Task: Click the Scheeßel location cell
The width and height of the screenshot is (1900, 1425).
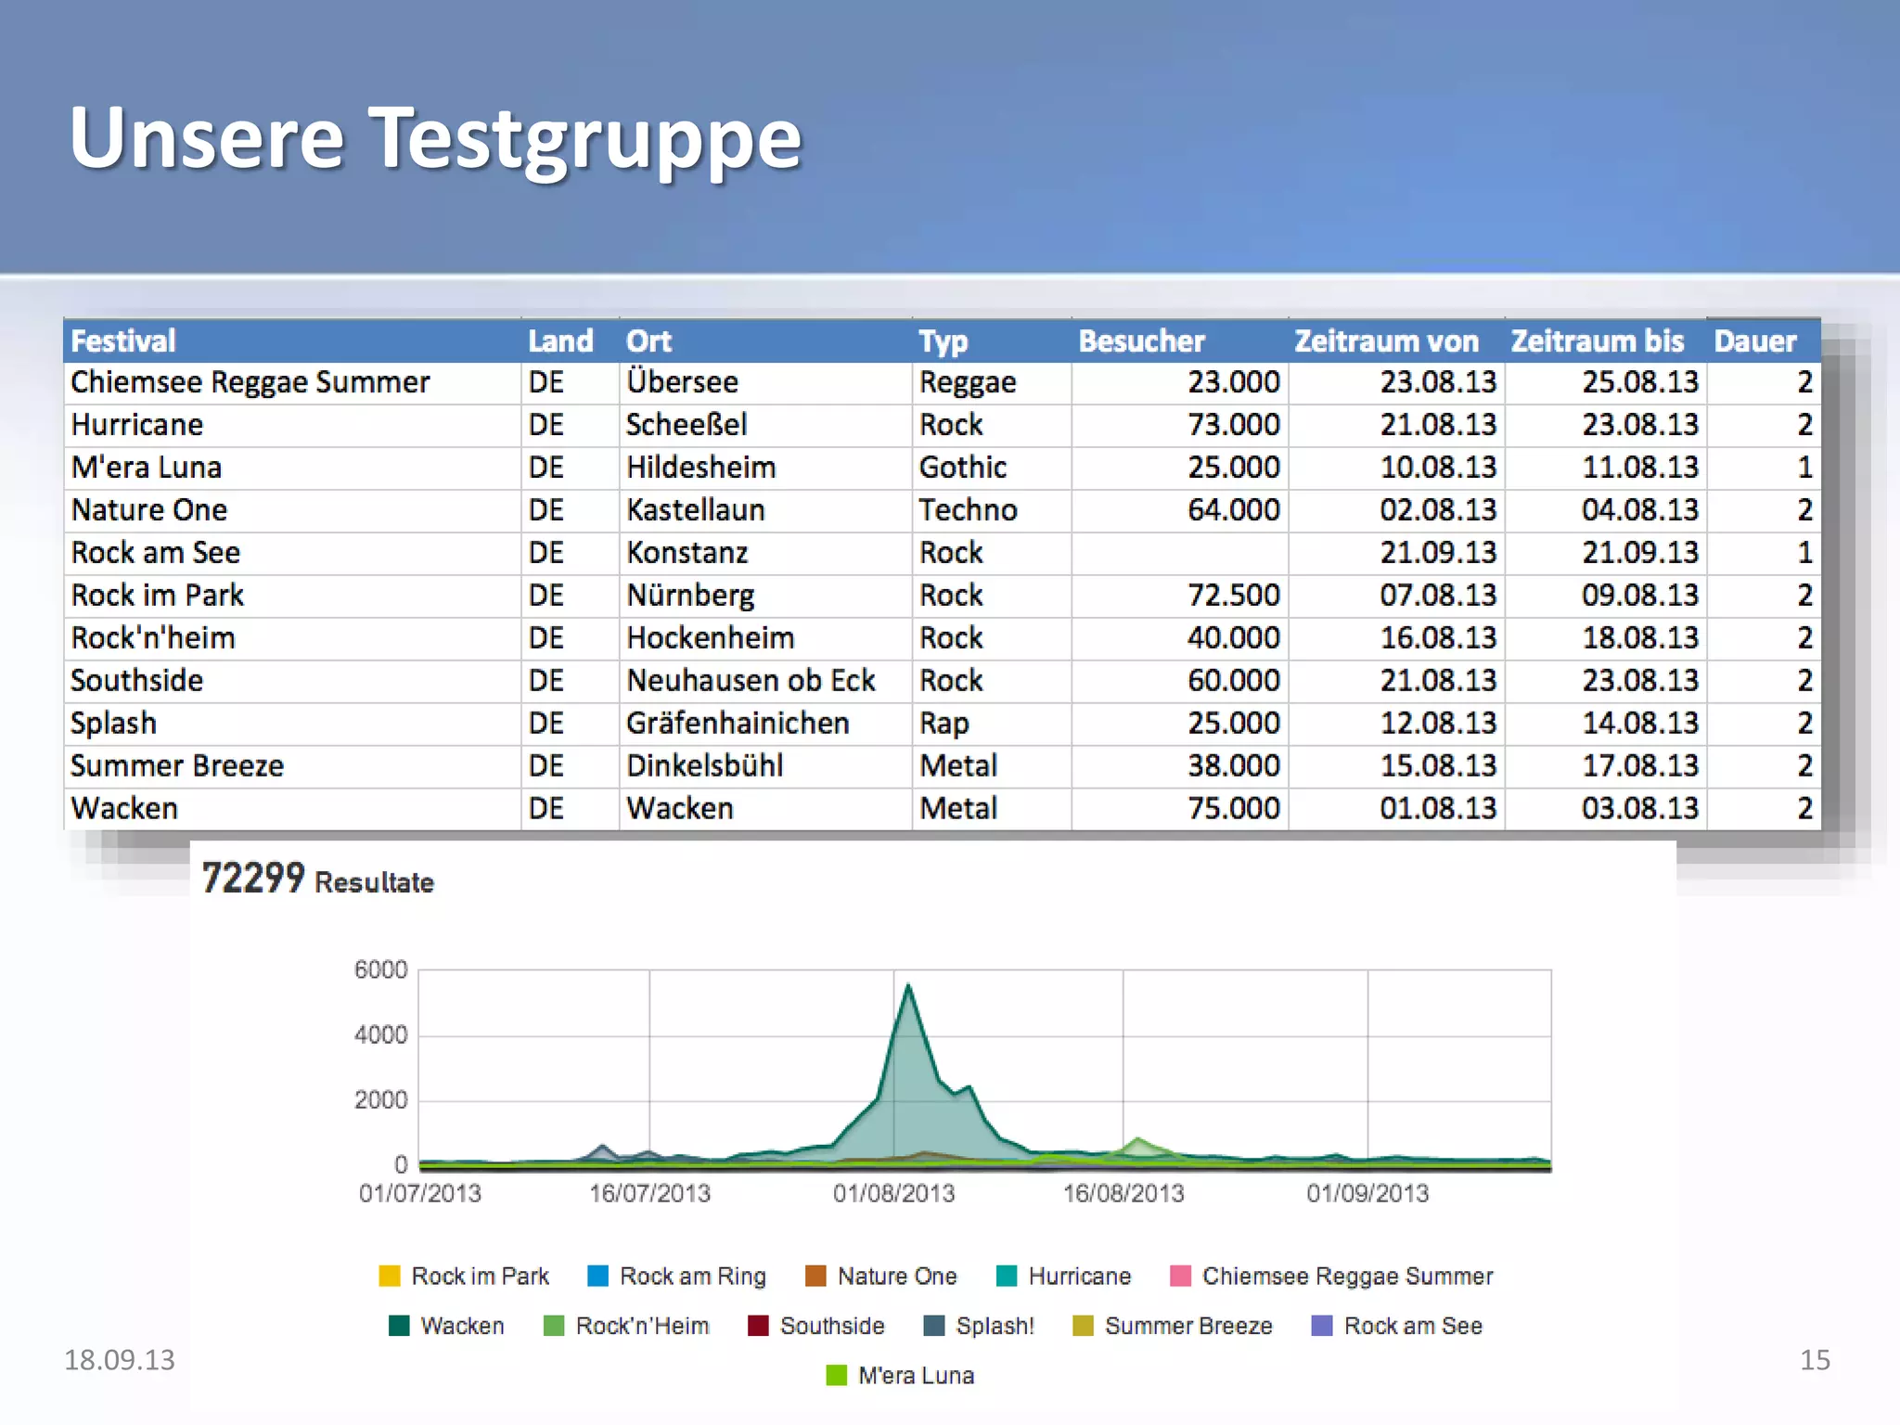Action: pos(765,425)
